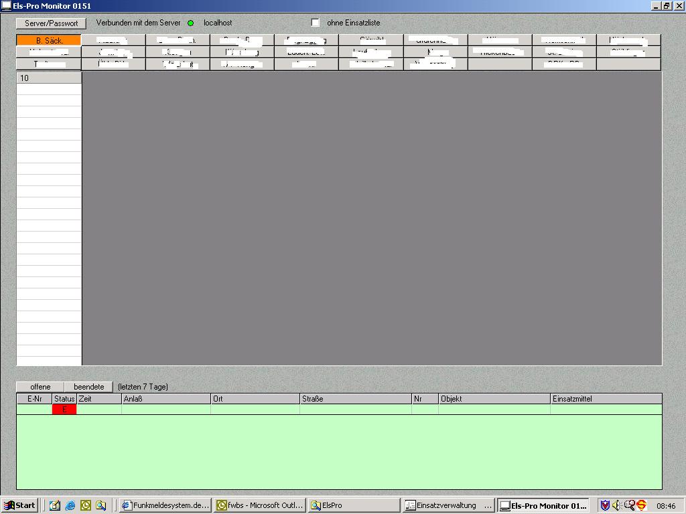Click the speaker volume tray icon
Viewport: 686px width, 514px height.
[616, 505]
